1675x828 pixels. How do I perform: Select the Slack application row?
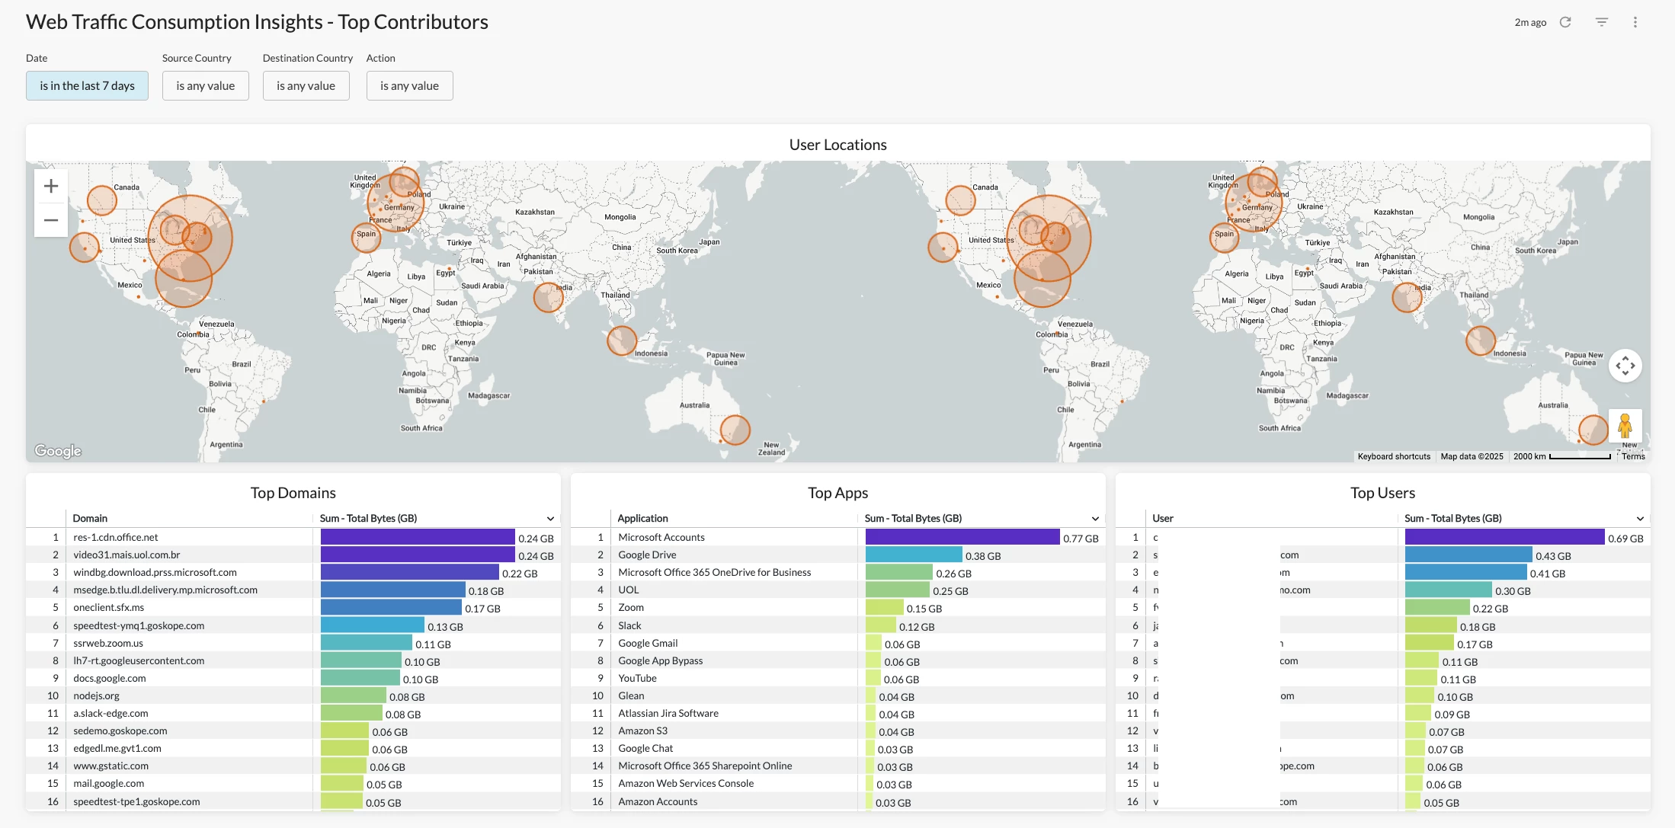click(838, 625)
